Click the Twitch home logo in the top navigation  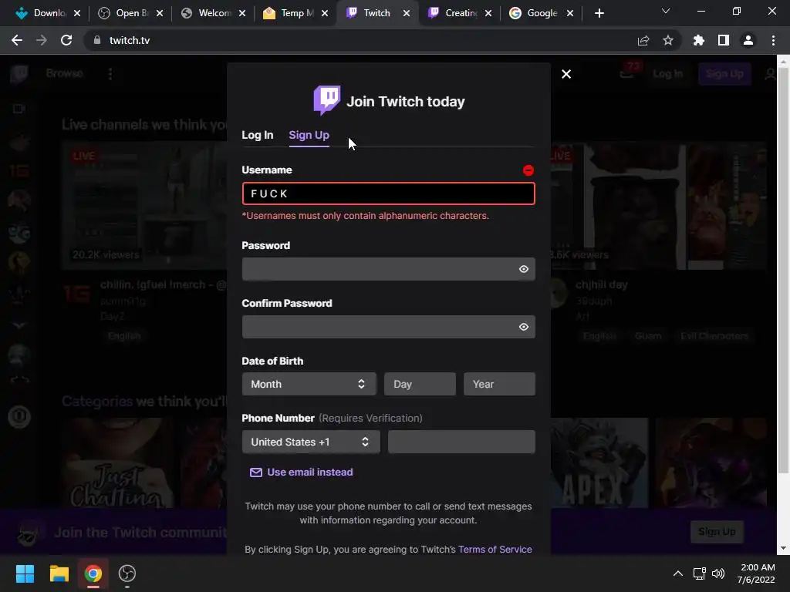pyautogui.click(x=19, y=73)
